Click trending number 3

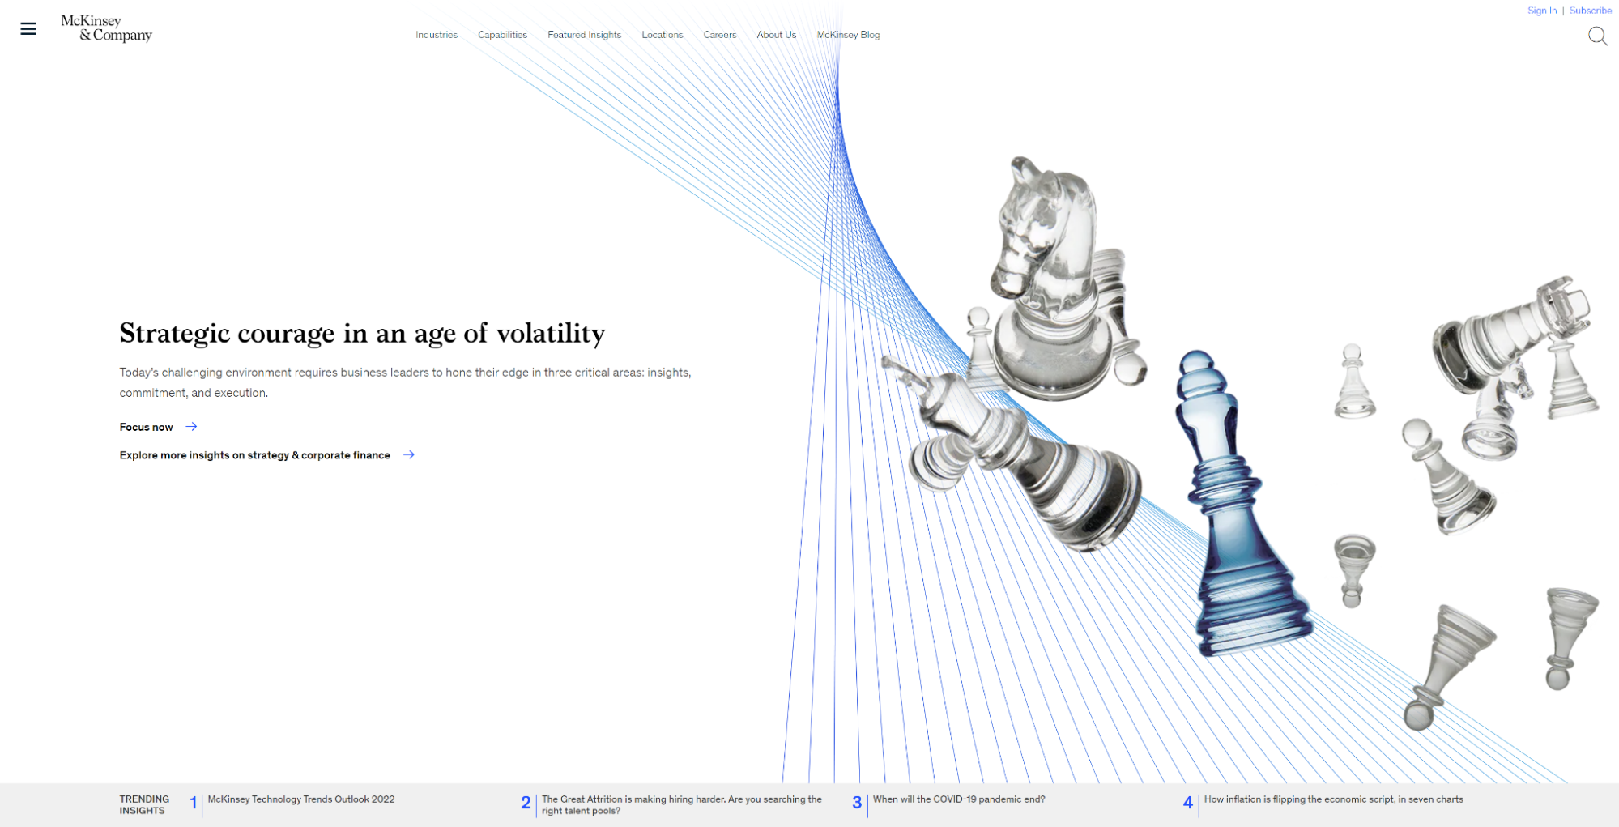[857, 803]
